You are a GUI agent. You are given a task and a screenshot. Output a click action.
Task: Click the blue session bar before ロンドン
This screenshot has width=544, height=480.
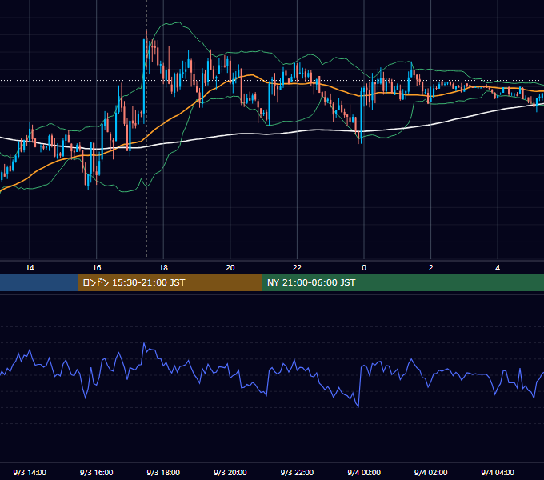[39, 282]
